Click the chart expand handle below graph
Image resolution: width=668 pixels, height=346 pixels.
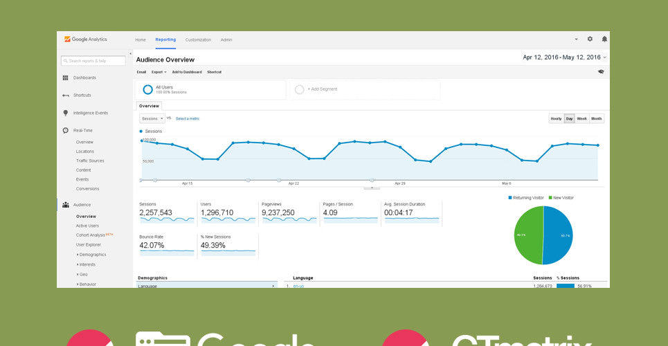click(x=372, y=188)
